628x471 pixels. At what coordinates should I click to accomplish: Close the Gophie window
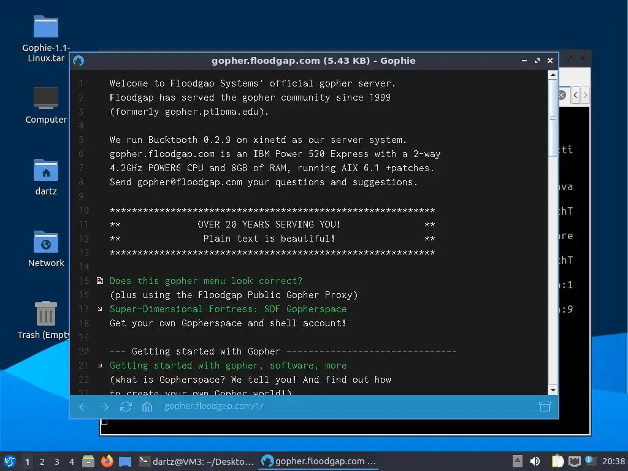tap(550, 61)
